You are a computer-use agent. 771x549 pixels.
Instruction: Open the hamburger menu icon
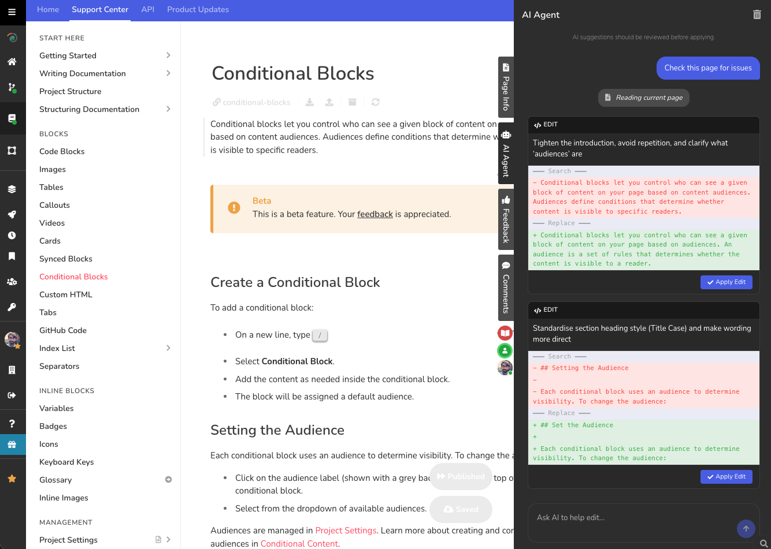point(12,12)
